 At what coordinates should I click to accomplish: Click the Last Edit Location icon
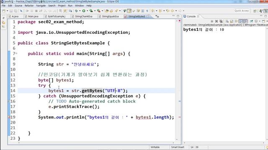(x=168, y=11)
